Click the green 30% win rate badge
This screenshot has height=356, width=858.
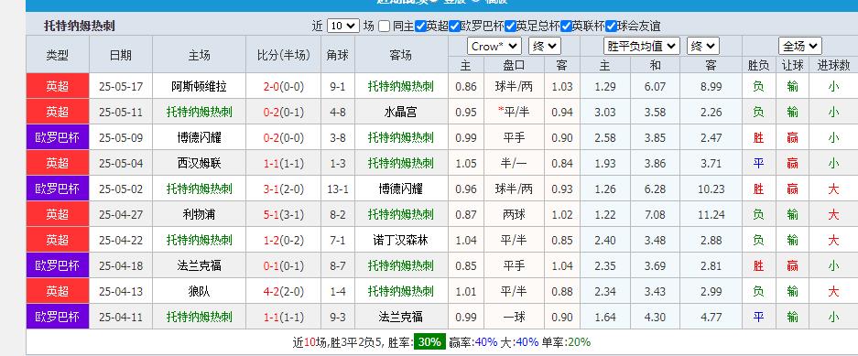(x=429, y=341)
